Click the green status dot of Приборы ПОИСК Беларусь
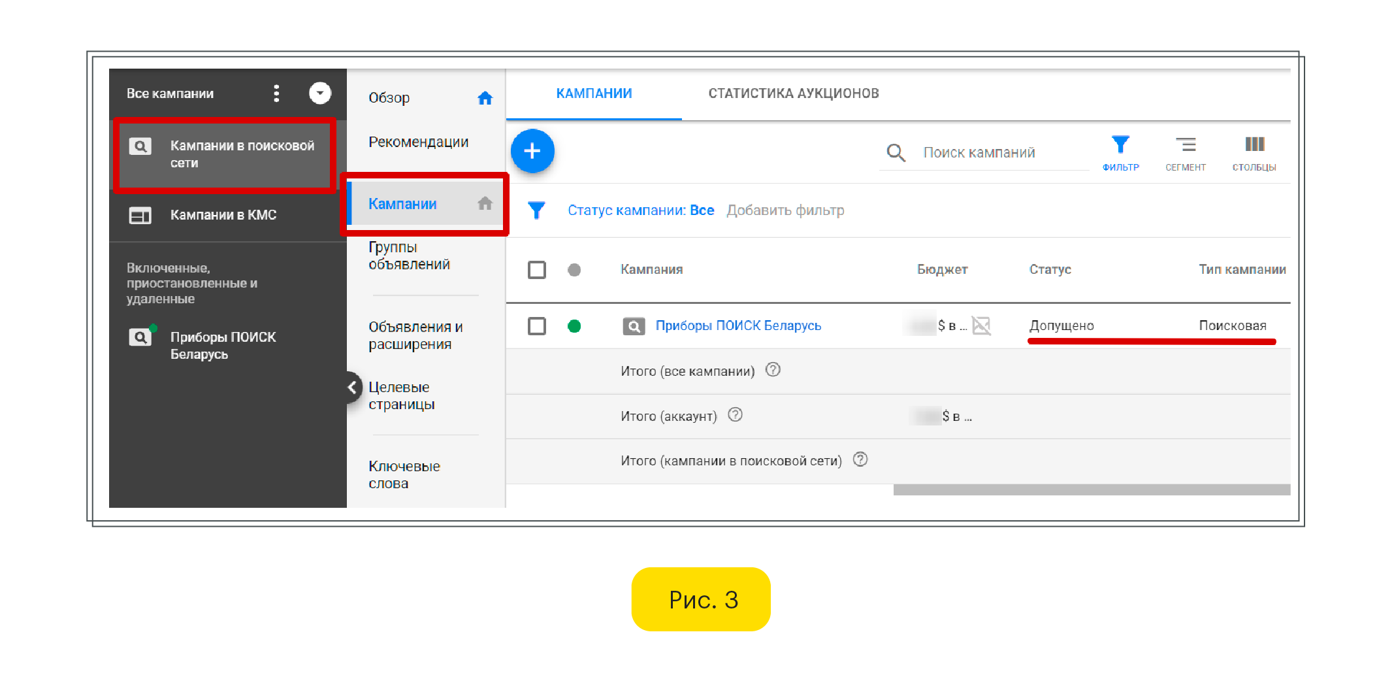 coord(574,326)
